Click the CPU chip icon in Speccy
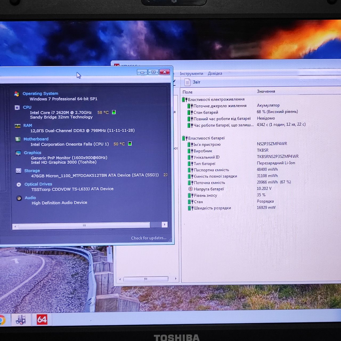Viewport: 341px width, 341px height. point(17,108)
